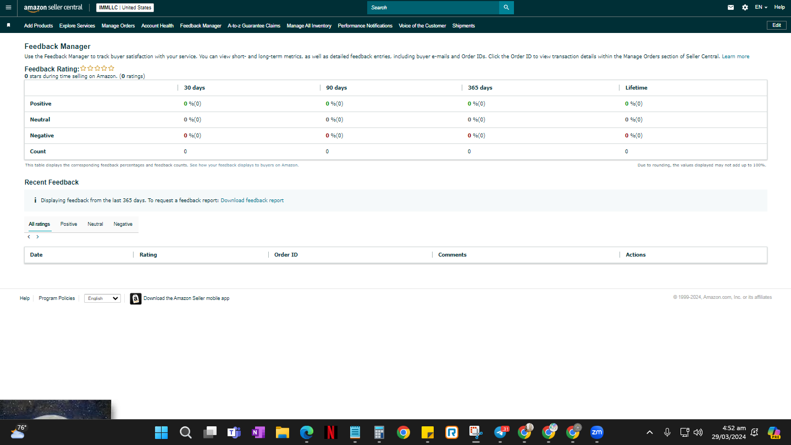This screenshot has height=445, width=791.
Task: Switch to the All ratings tab
Action: click(x=40, y=224)
